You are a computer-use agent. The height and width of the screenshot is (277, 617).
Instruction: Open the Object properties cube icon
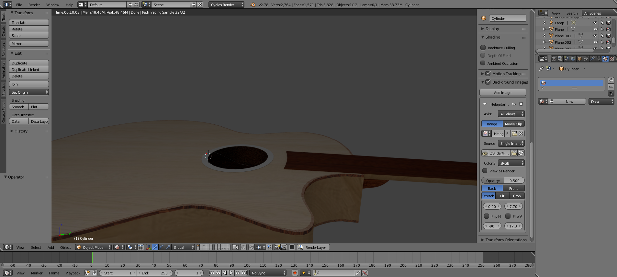coord(580,59)
